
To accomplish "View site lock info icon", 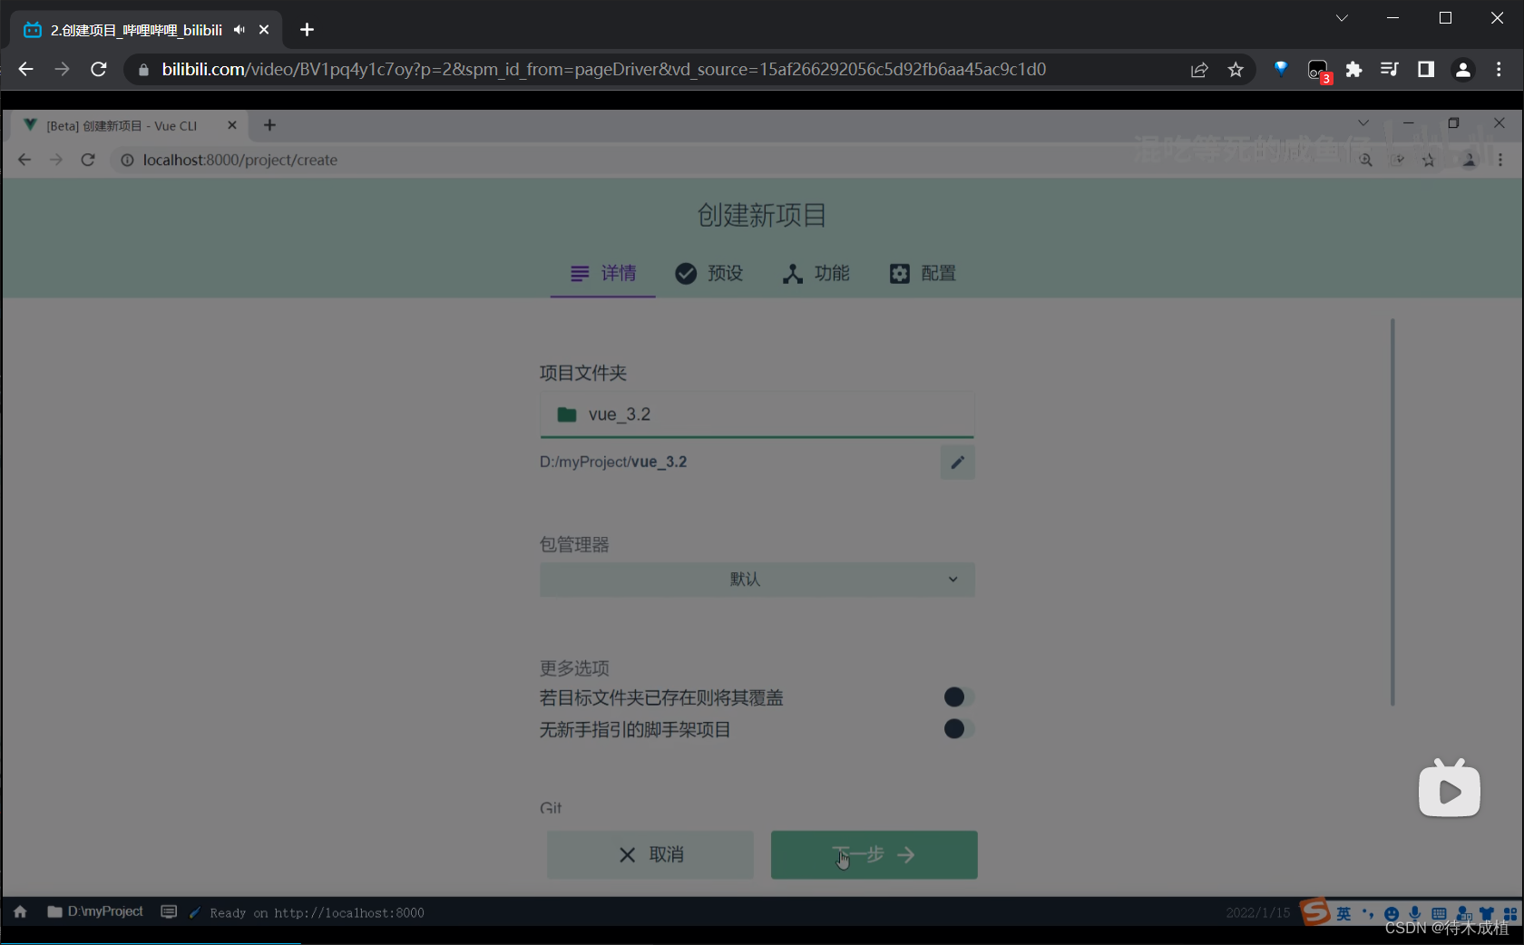I will point(143,70).
